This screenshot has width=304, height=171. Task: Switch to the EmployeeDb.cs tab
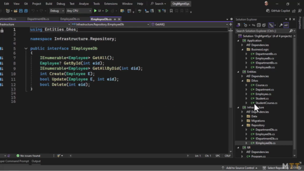tap(70, 19)
